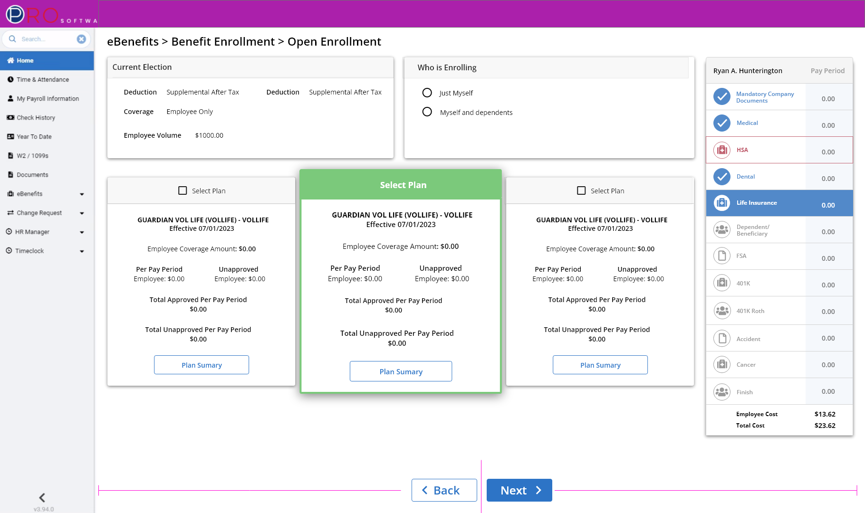This screenshot has height=513, width=865.
Task: Click the Medical checkmark icon
Action: click(x=721, y=123)
